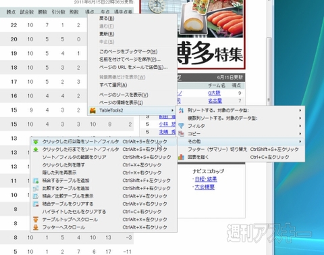Click the orange フッターへスクロール icon
Image resolution: width=324 pixels, height=255 pixels.
click(36, 227)
